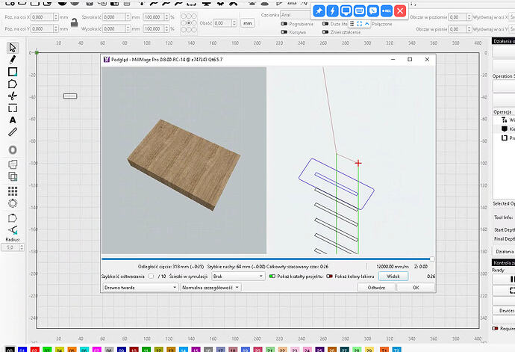This screenshot has width=515, height=352.
Task: Open the Ścieżki w symulacji dropdown
Action: click(x=237, y=276)
